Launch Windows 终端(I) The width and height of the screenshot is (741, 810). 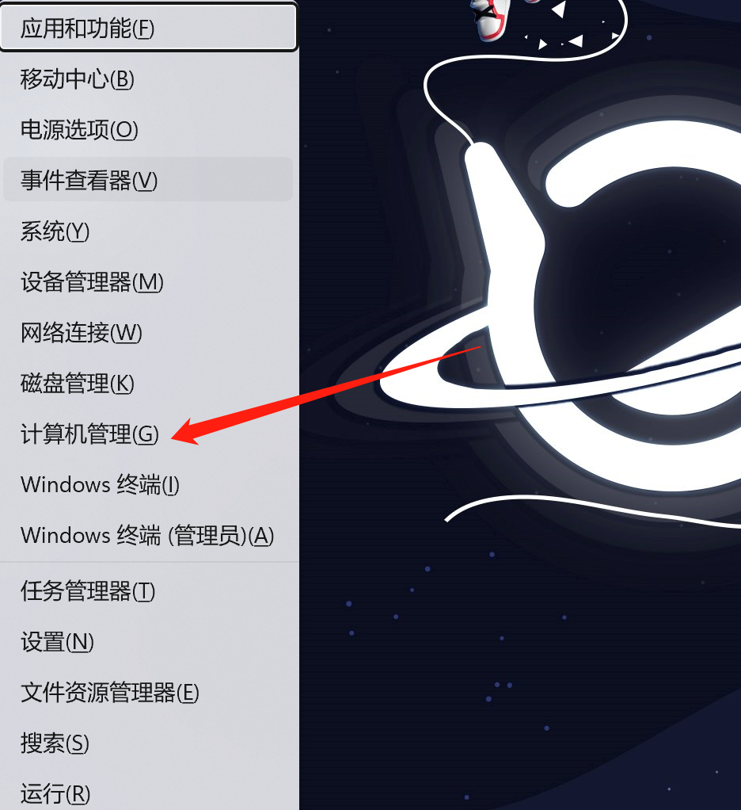[x=148, y=484]
